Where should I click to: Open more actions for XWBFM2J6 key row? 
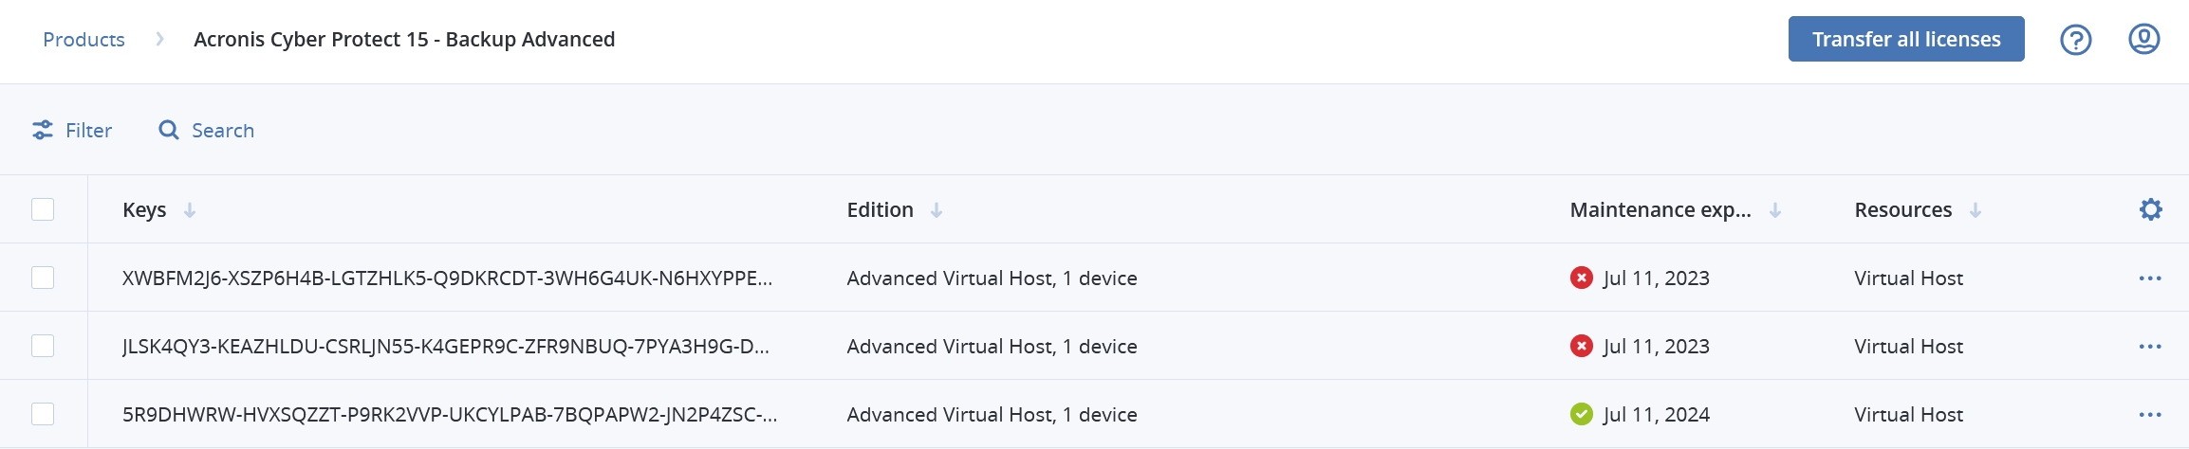[2150, 278]
